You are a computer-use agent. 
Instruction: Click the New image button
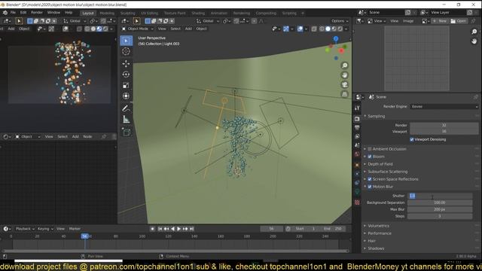click(440, 21)
